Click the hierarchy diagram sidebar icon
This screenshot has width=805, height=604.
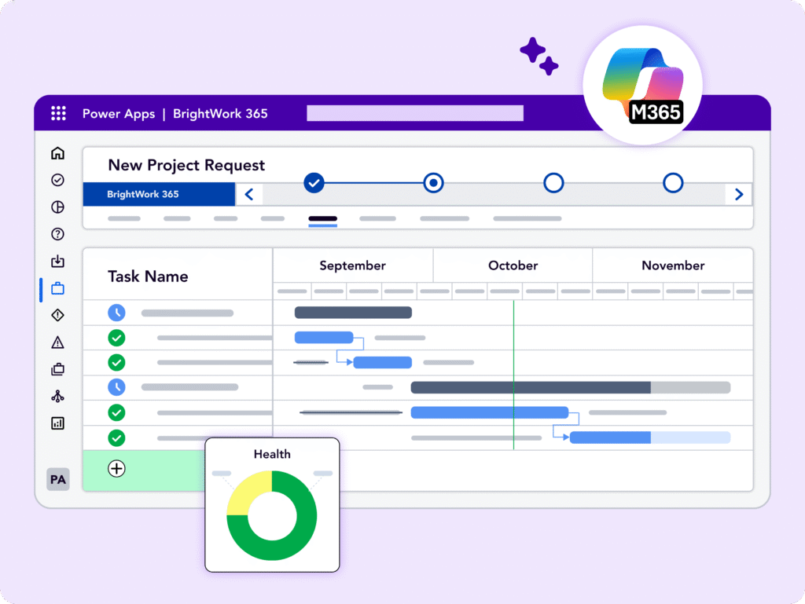(57, 396)
